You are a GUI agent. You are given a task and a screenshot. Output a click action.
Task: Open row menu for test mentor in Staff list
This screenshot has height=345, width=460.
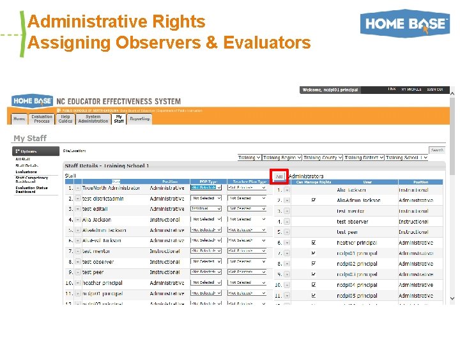(78, 251)
